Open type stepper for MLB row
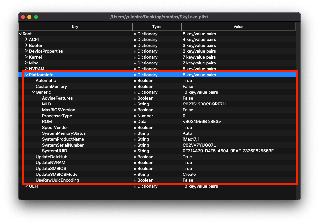This screenshot has height=224, width=319. tap(135, 104)
